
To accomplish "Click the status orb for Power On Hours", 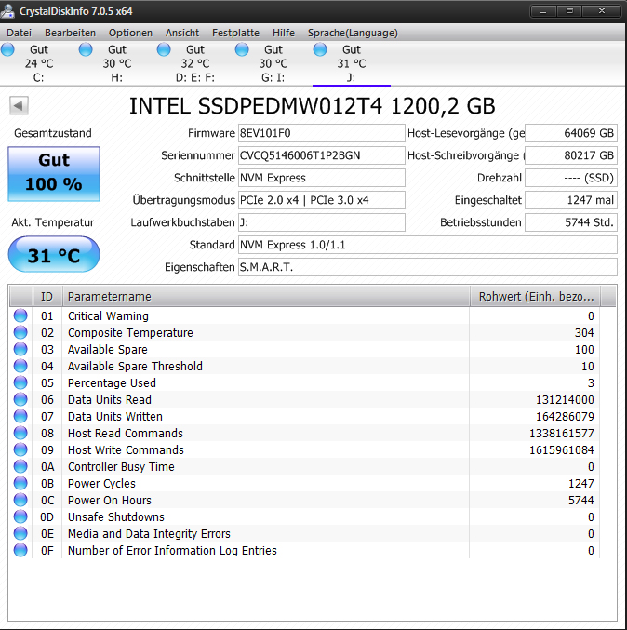I will click(x=20, y=500).
